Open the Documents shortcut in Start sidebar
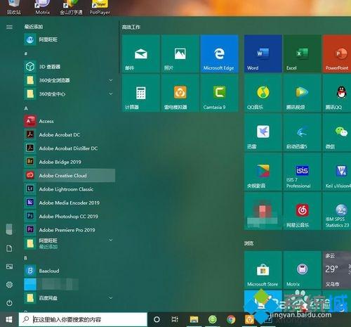The height and width of the screenshot is (327, 351). coord(9,248)
